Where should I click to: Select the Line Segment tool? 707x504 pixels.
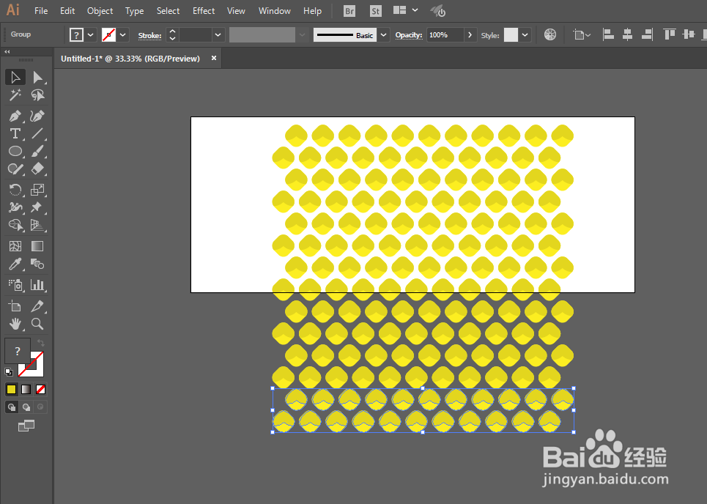point(37,134)
